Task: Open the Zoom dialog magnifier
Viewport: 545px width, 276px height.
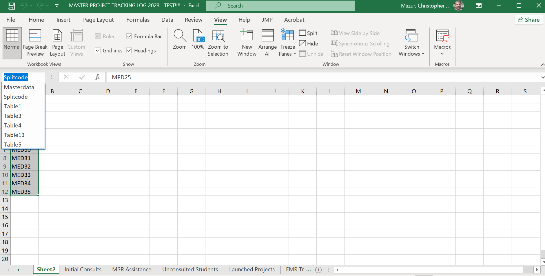Action: pyautogui.click(x=180, y=40)
